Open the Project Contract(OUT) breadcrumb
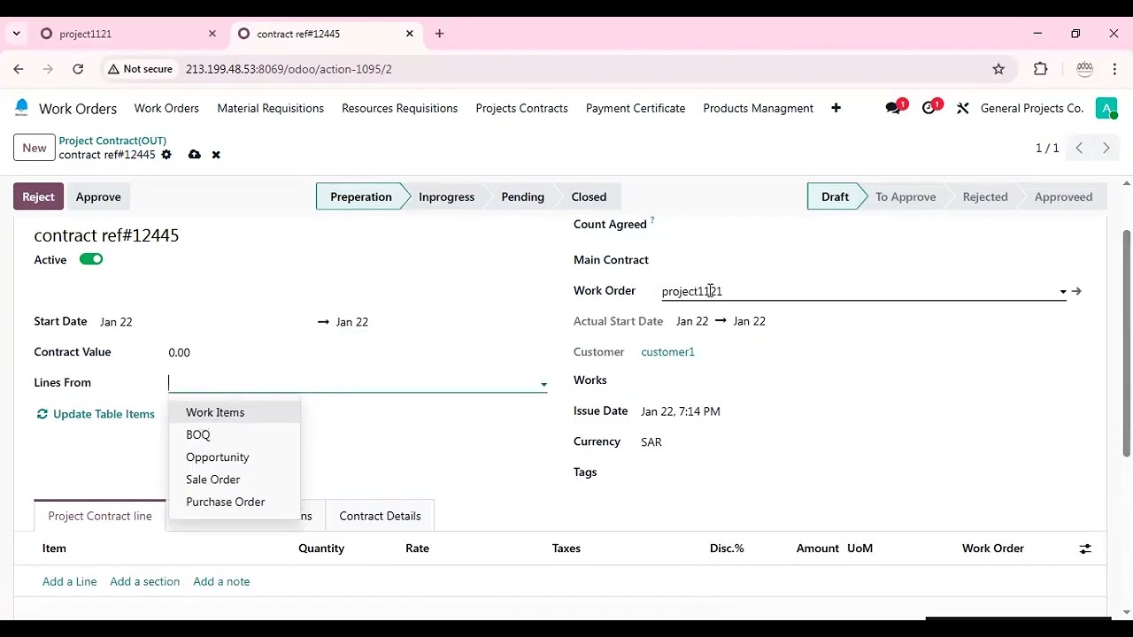 pos(112,141)
